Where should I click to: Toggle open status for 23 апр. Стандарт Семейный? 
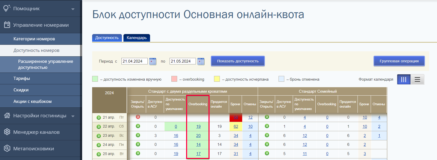click(x=267, y=135)
